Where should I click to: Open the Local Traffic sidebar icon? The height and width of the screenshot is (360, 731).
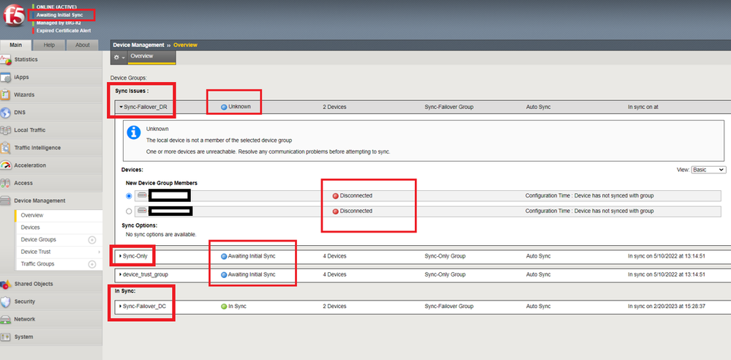tap(7, 130)
